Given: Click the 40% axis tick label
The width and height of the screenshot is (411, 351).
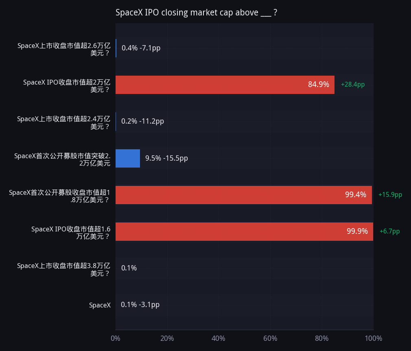Looking at the screenshot, I should 219,338.
